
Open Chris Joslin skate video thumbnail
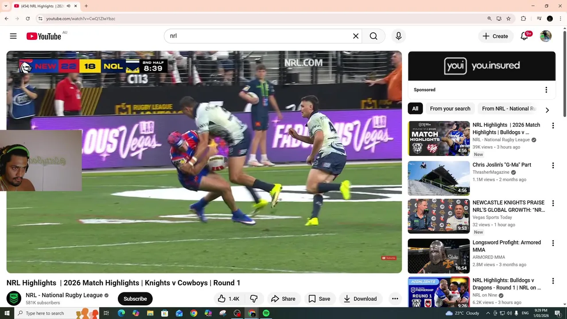[439, 178]
